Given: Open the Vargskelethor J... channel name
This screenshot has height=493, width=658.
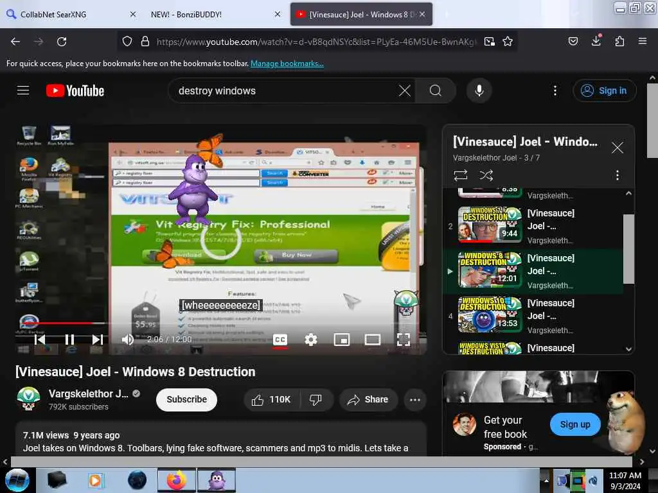Looking at the screenshot, I should (88, 394).
